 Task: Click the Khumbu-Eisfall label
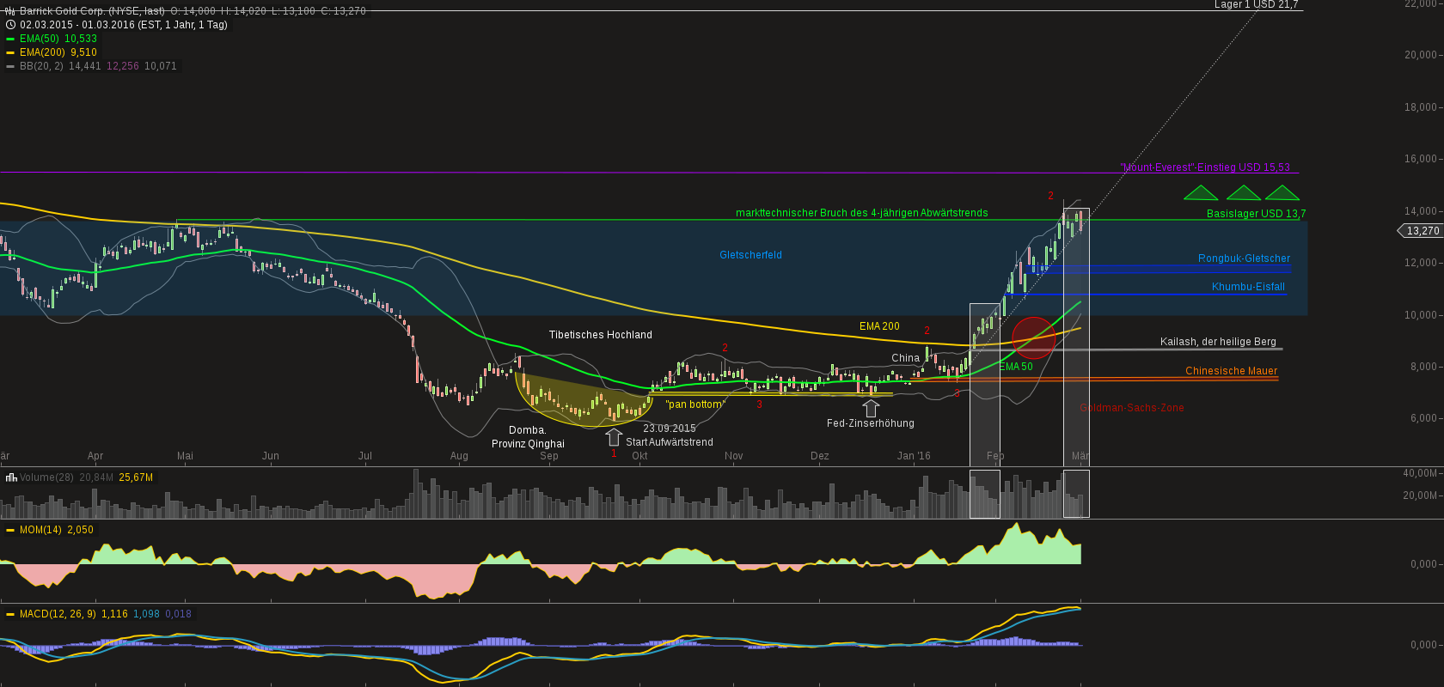1248,287
